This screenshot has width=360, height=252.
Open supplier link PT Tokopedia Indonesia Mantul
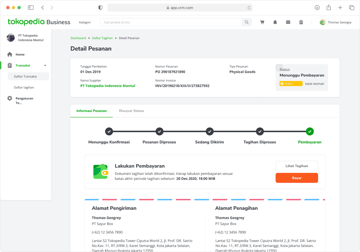point(108,86)
